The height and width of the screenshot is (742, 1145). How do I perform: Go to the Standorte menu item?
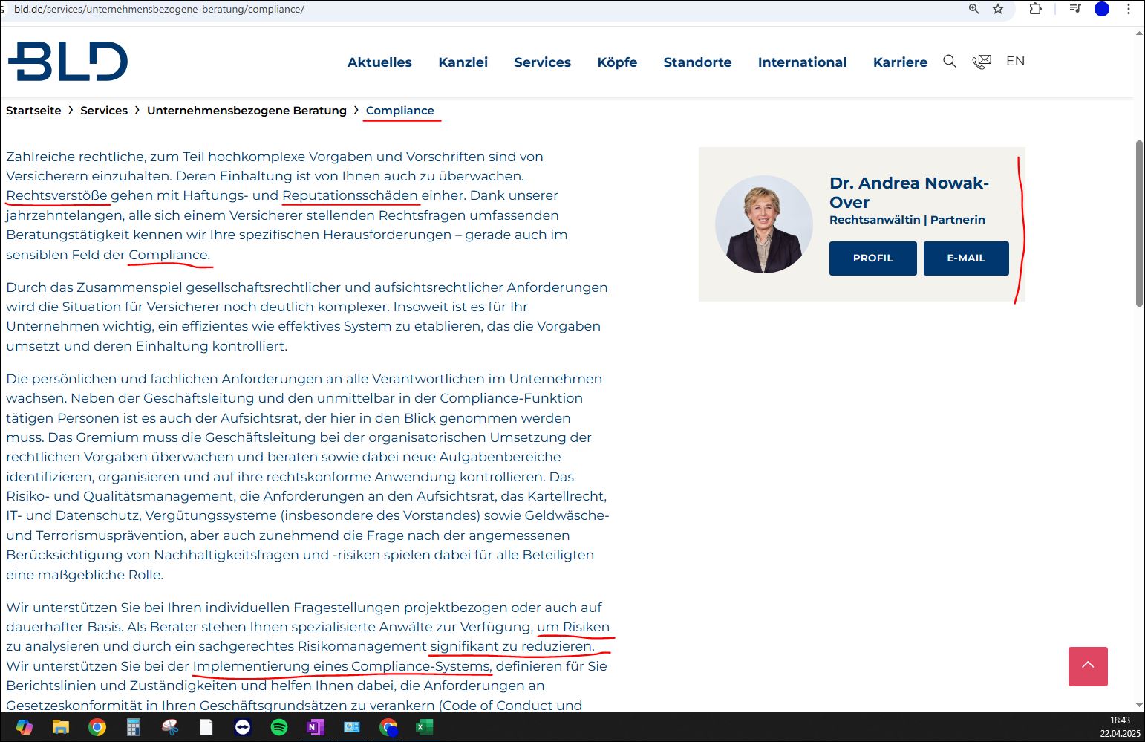click(x=697, y=62)
